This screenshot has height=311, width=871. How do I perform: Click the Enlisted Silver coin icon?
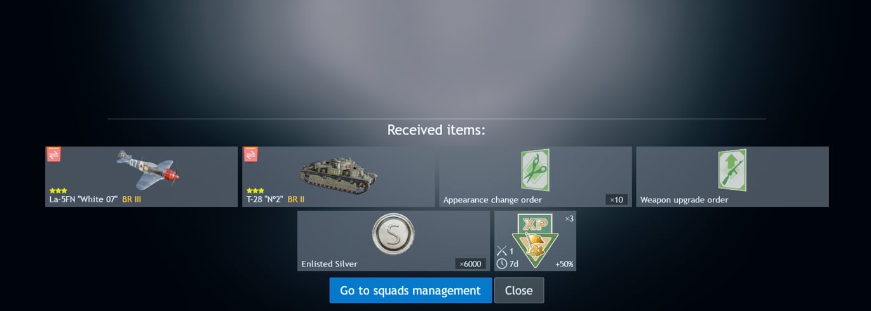(393, 234)
